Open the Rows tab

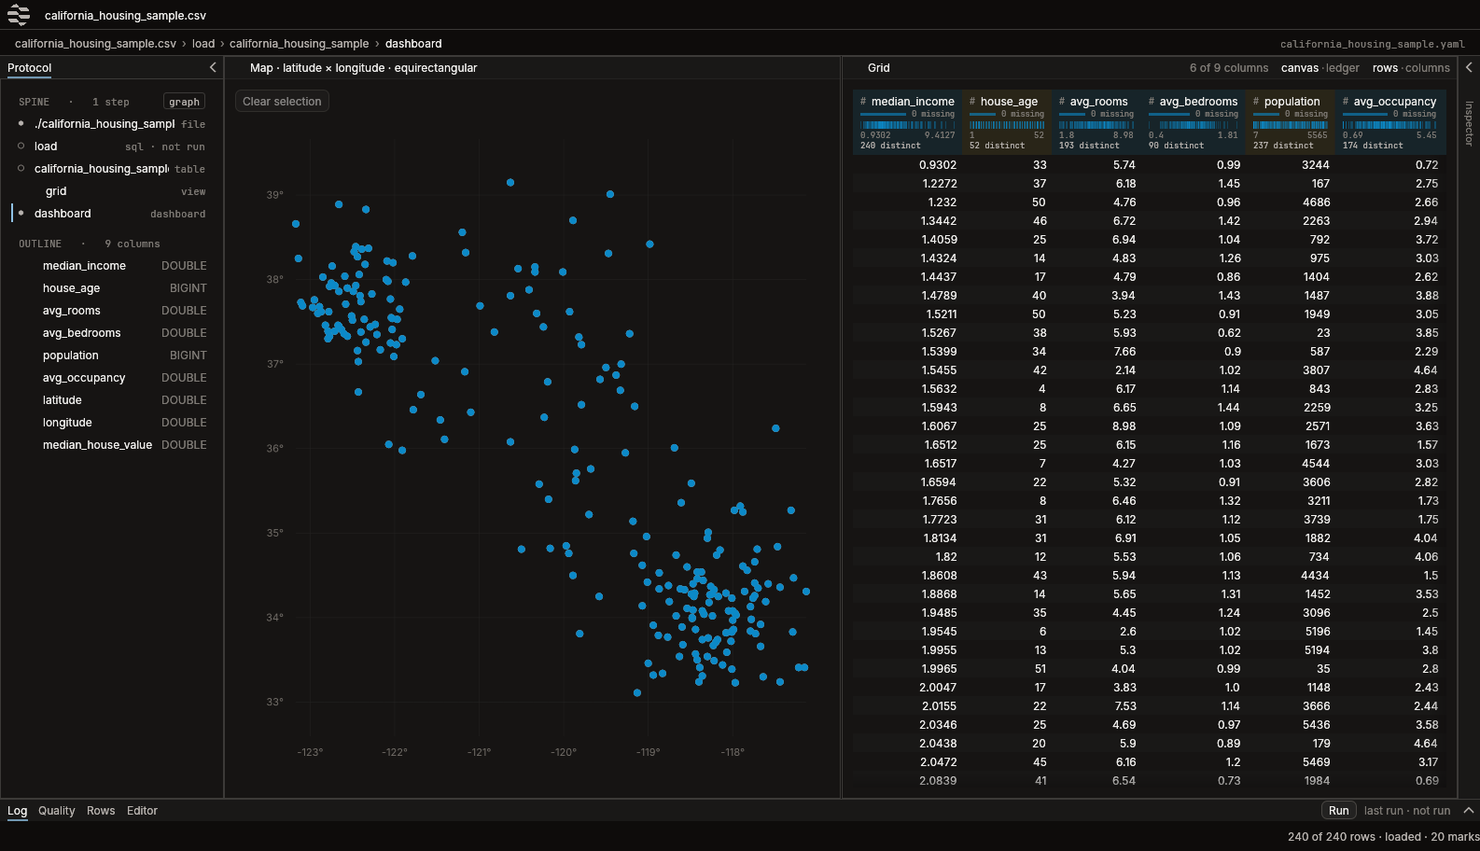pyautogui.click(x=101, y=811)
